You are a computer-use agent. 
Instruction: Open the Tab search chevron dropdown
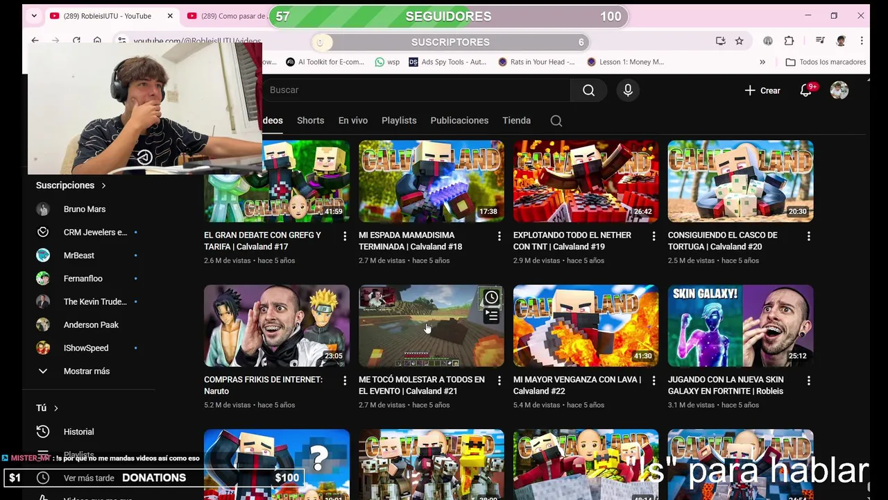pos(35,16)
